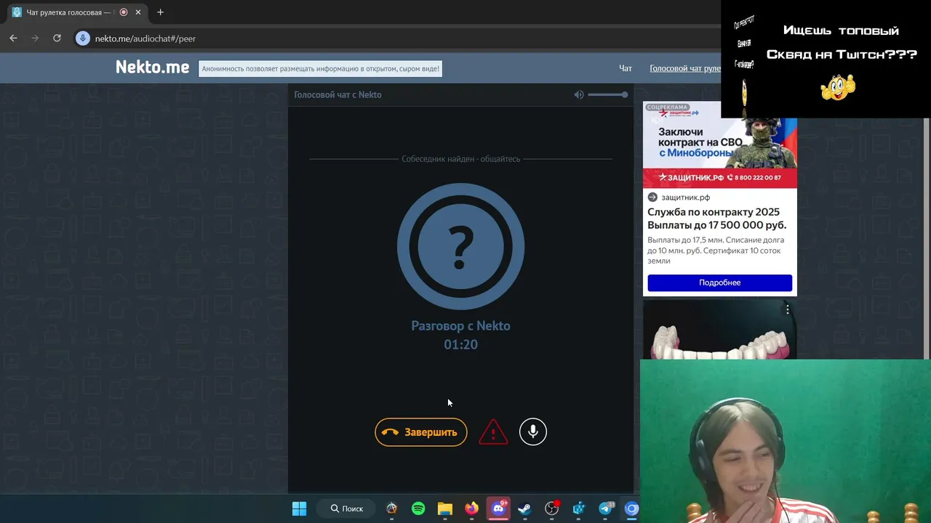Open Chrome from the taskbar

(631, 508)
